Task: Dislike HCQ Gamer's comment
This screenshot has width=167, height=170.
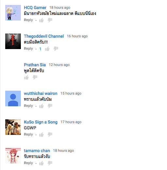Action: pos(50,20)
